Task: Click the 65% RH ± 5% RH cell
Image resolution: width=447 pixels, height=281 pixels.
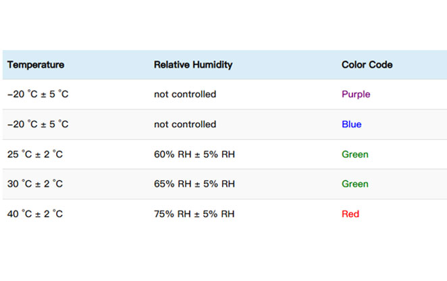Action: click(x=194, y=184)
